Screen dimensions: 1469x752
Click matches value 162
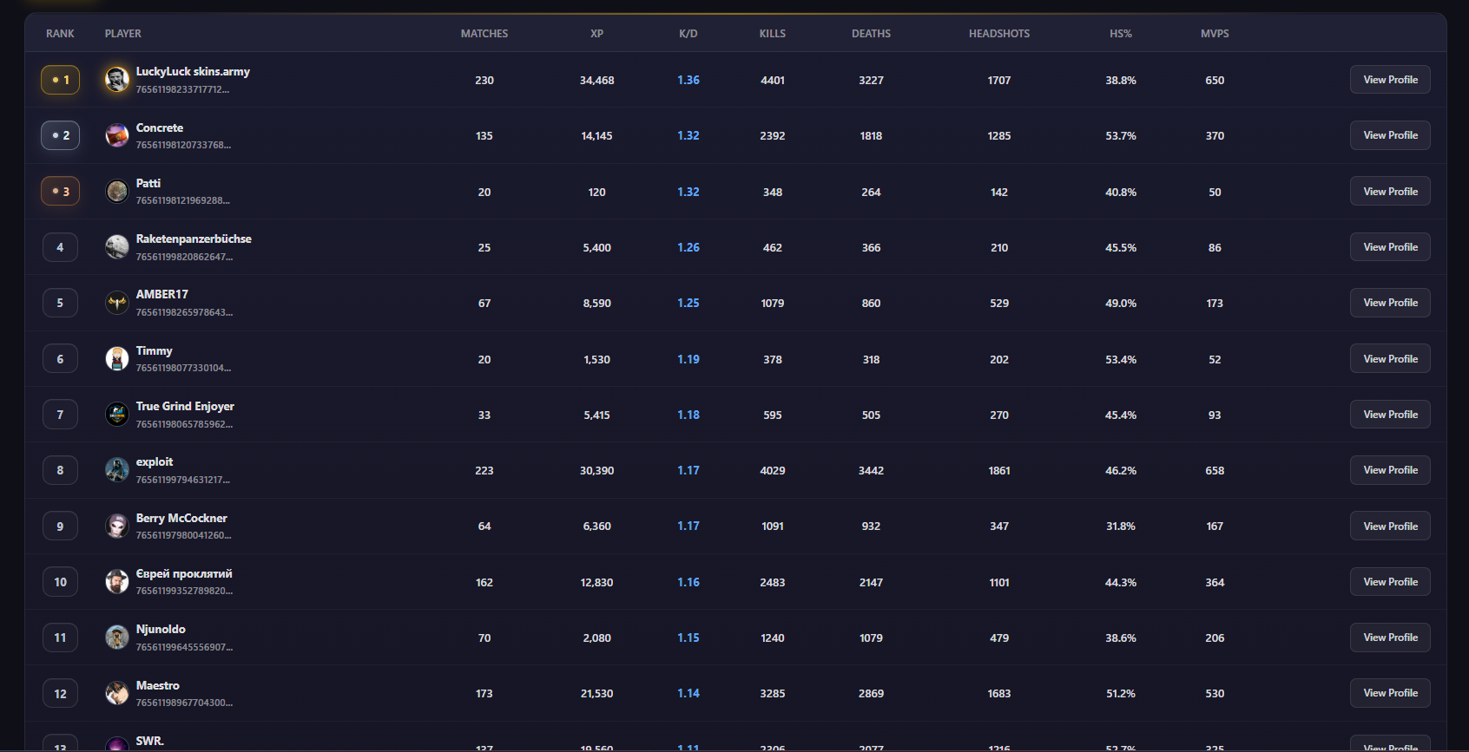pos(484,582)
